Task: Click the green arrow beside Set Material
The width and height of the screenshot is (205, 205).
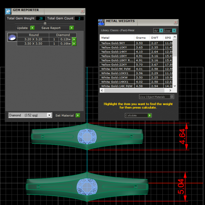Action: [78, 115]
